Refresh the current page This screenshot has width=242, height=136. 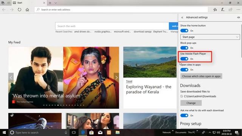(19, 9)
